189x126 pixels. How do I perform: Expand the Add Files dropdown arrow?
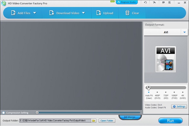tap(35, 13)
